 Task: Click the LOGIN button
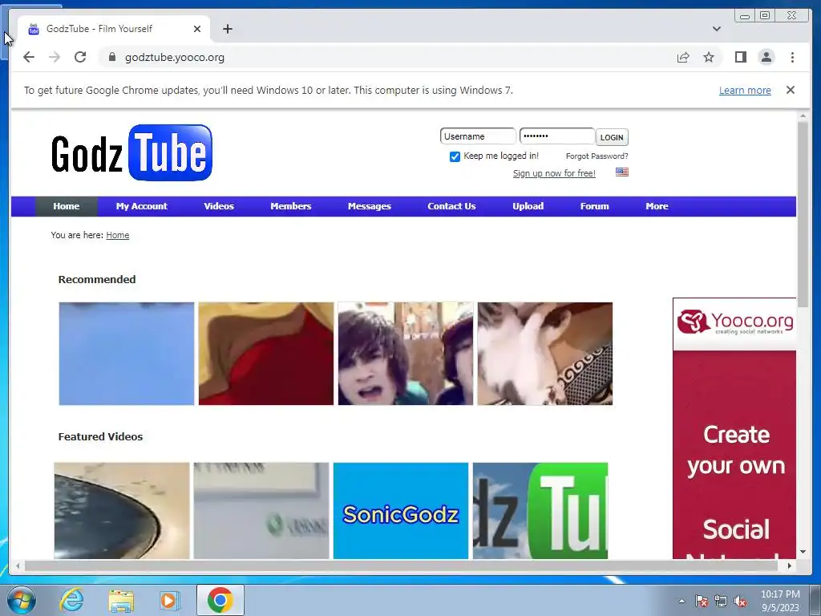pyautogui.click(x=612, y=137)
